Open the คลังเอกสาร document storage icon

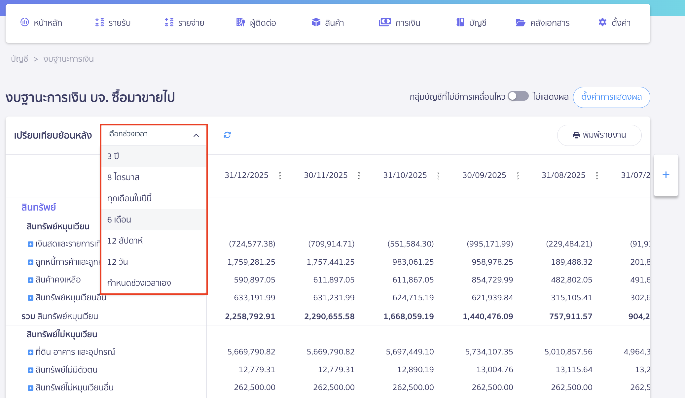tap(521, 22)
